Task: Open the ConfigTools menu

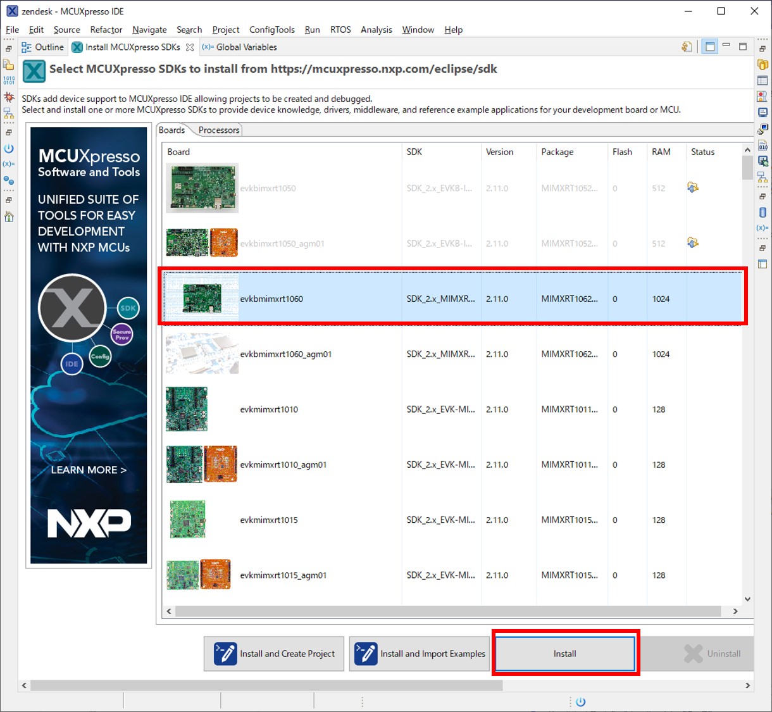Action: tap(271, 30)
